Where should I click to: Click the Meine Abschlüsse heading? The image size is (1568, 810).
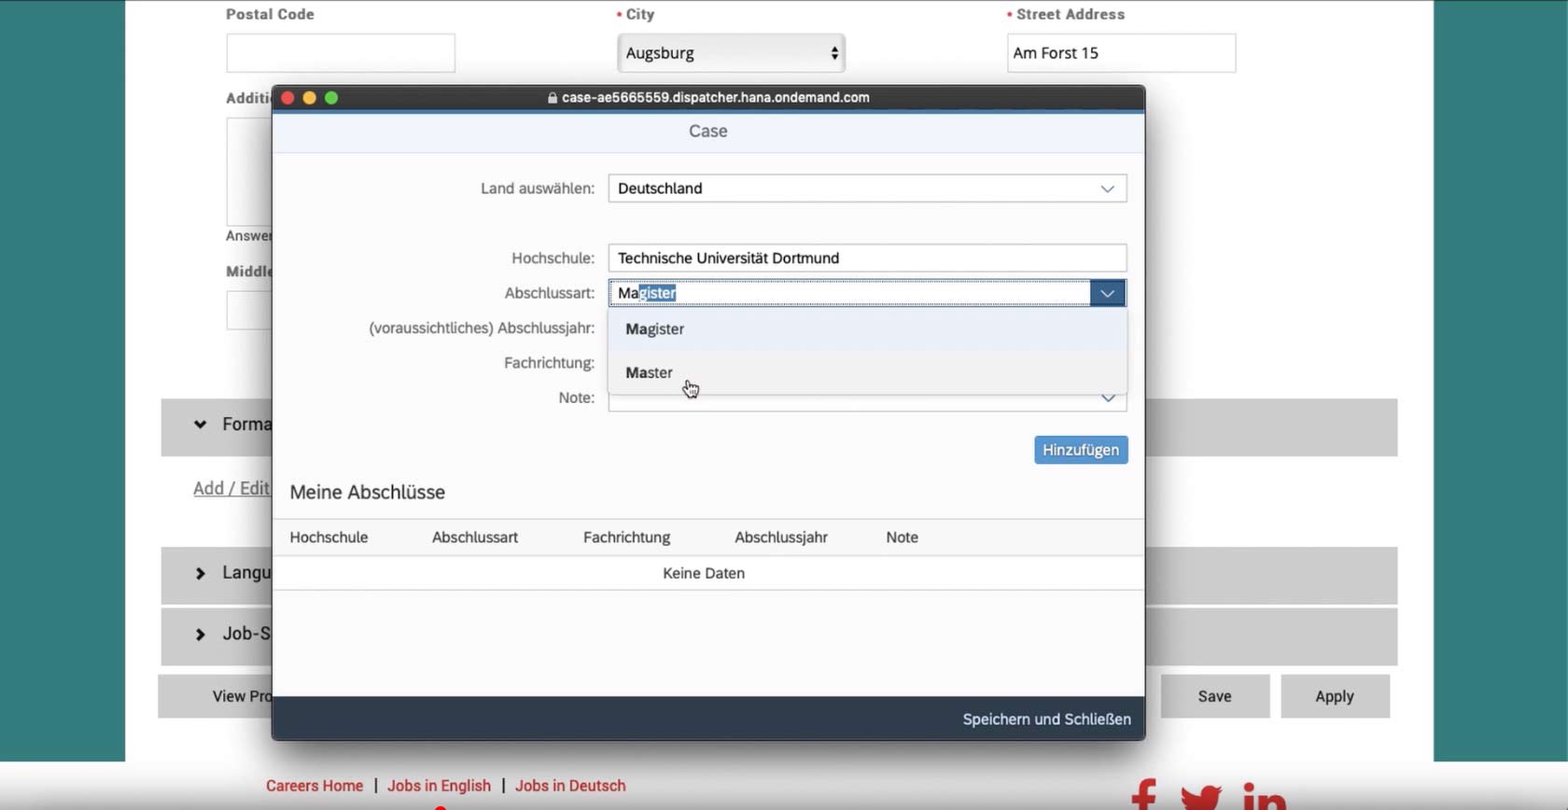point(367,493)
